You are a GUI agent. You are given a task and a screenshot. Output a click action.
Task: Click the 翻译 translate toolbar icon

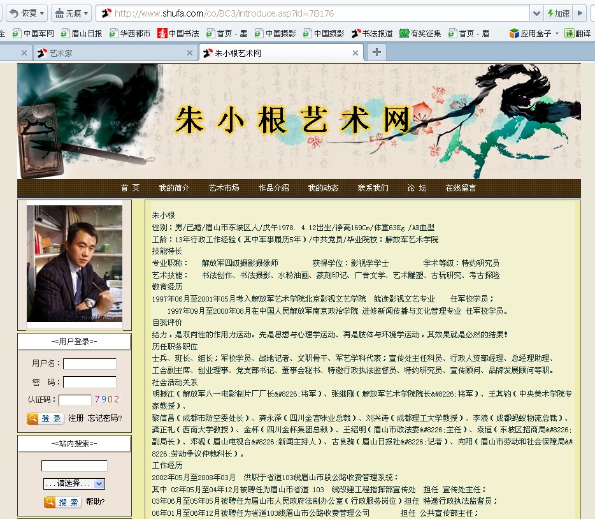click(577, 33)
